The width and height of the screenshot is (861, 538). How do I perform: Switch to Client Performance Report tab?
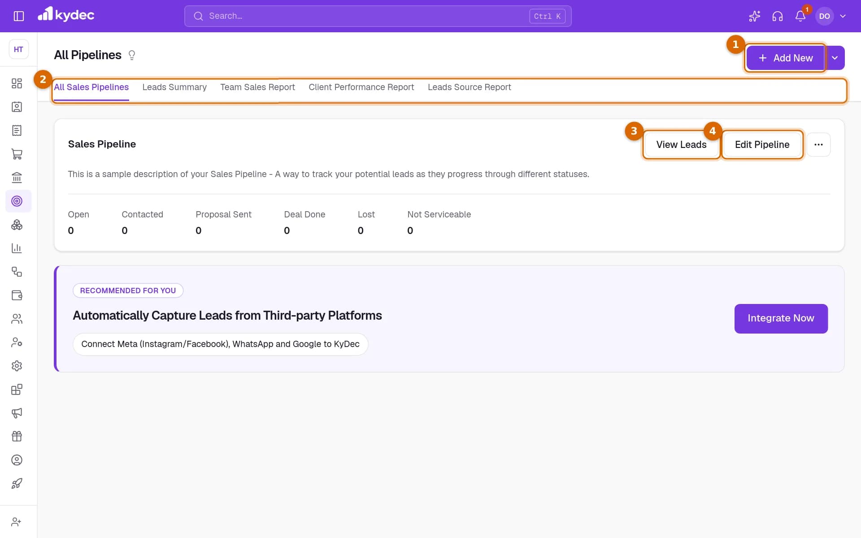click(361, 87)
